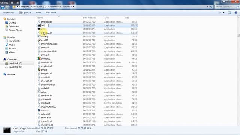The image size is (240, 135).
Task: Select the cmdl32 application icon
Action: [39, 40]
